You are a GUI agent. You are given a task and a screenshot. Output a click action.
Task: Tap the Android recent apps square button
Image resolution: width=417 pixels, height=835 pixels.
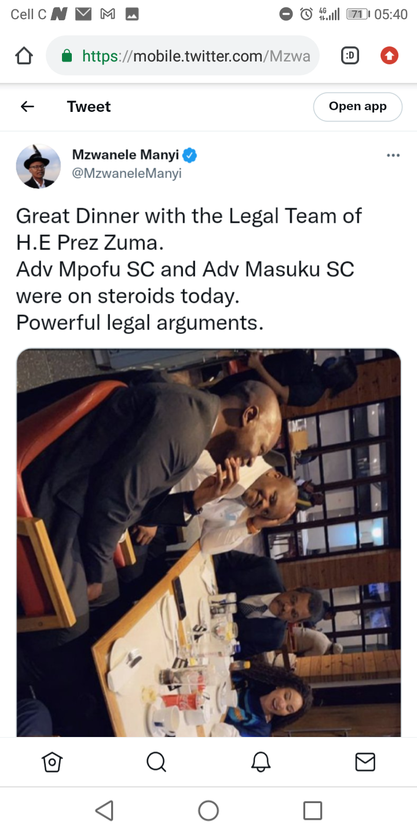click(x=313, y=811)
